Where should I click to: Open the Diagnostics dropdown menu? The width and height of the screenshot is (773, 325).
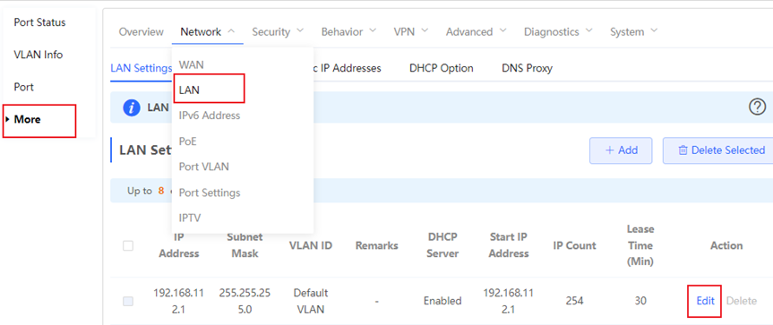558,32
